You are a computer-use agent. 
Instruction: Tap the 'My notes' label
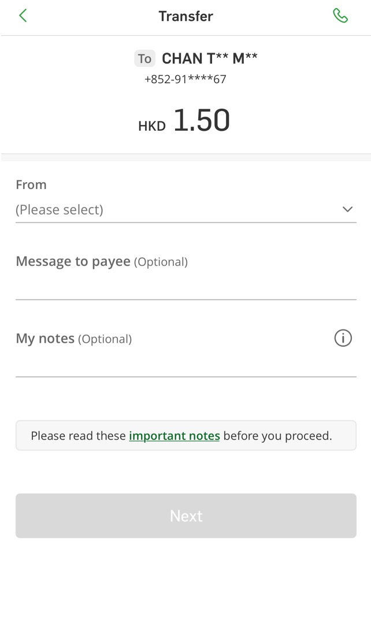point(45,338)
